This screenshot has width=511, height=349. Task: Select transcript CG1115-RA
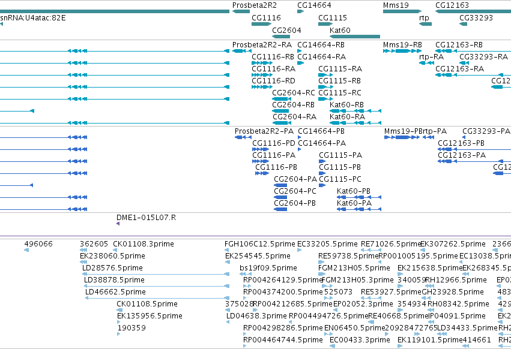coord(340,69)
